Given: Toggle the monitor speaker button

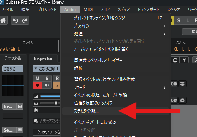Looking at the screenshot, I should pos(47,85).
